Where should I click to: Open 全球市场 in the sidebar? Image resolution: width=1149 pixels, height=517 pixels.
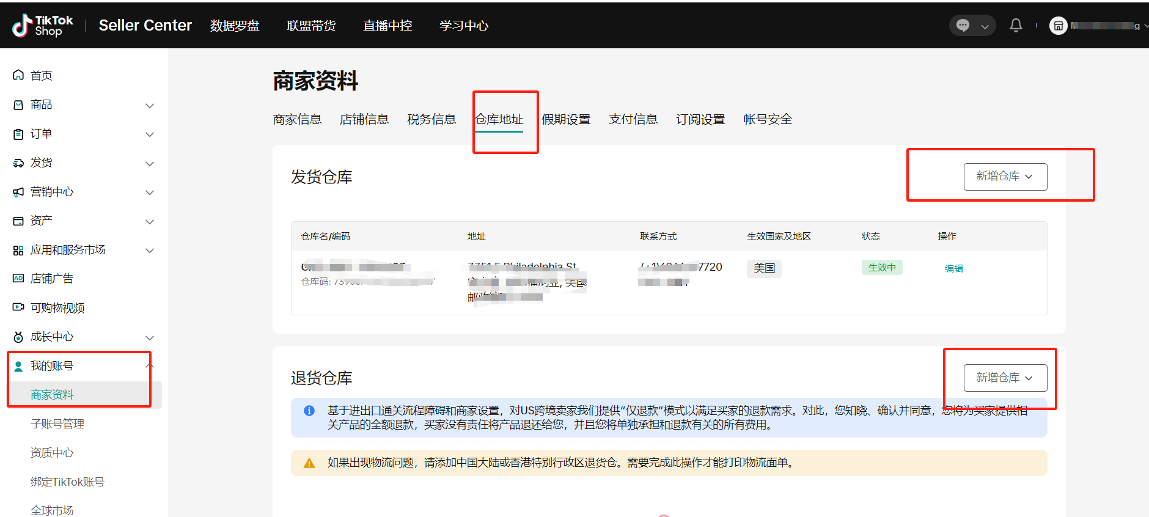click(x=52, y=510)
